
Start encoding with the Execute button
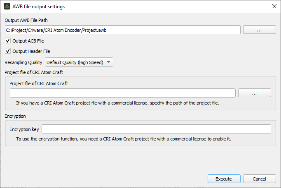click(x=224, y=179)
